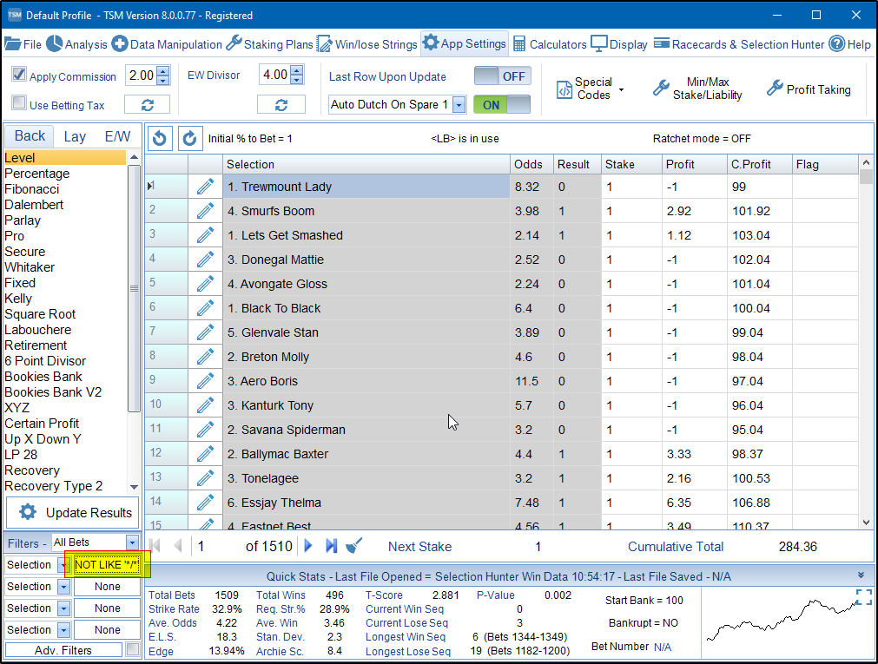Open the All Bets filter dropdown

click(132, 542)
